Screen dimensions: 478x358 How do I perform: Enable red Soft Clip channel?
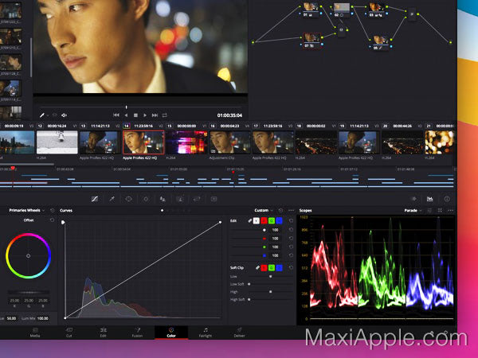(x=264, y=268)
